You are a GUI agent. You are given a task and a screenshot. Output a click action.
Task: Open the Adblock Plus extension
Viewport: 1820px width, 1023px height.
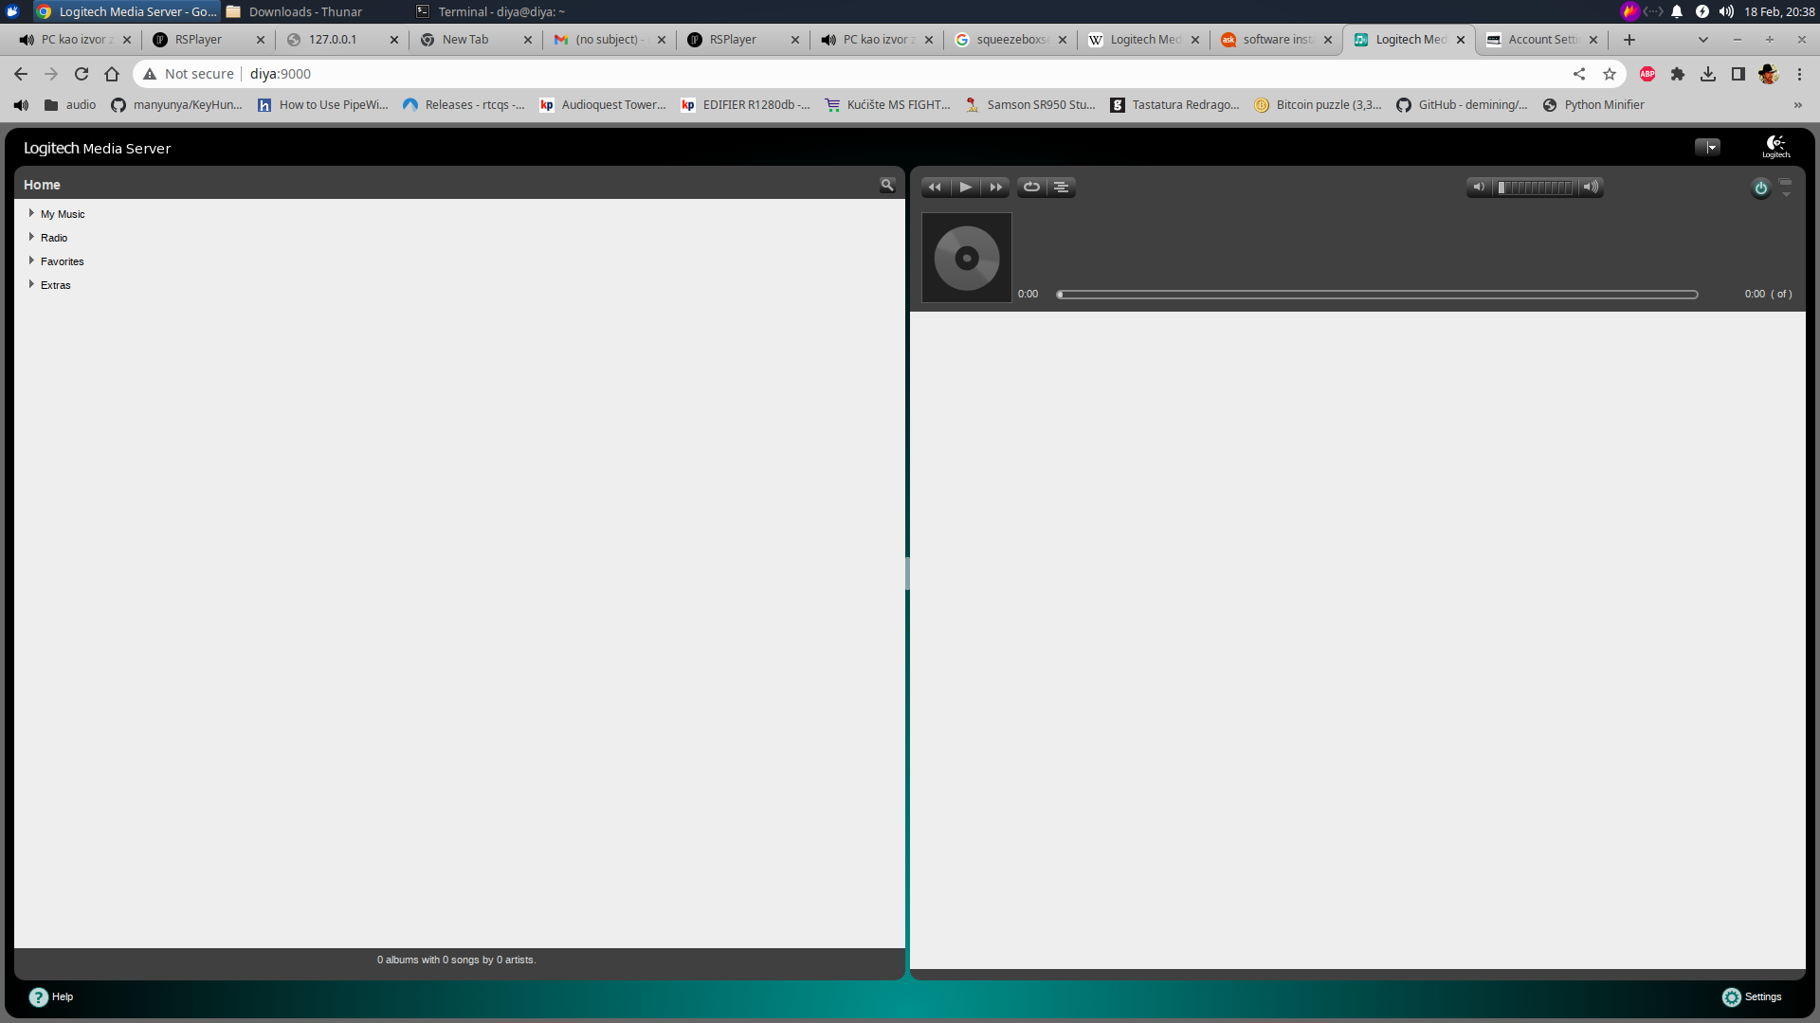pos(1647,74)
